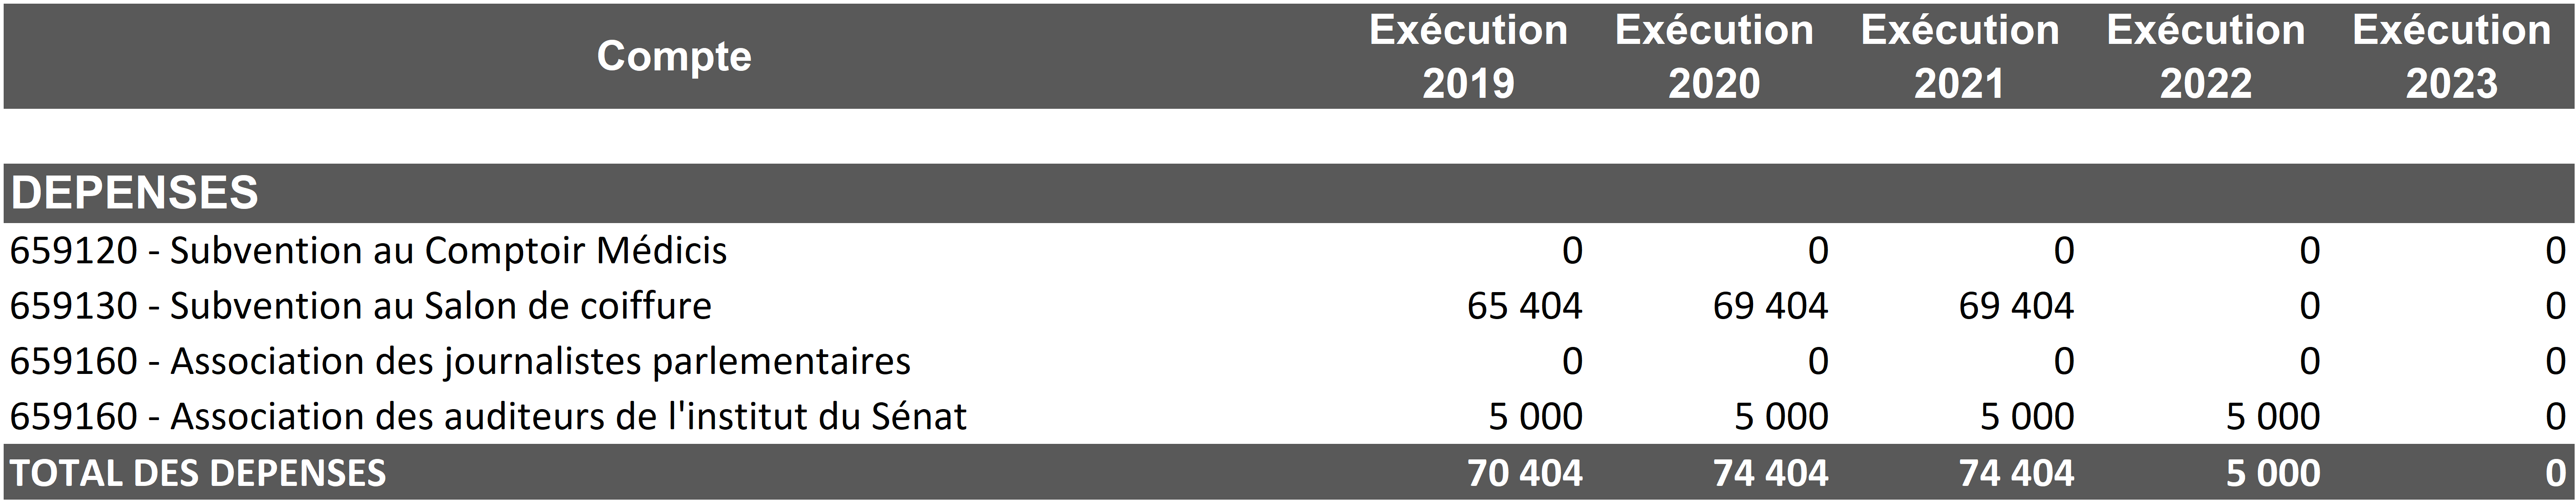The width and height of the screenshot is (2576, 501).
Task: Click the DEPENSES section heading
Action: (x=135, y=192)
